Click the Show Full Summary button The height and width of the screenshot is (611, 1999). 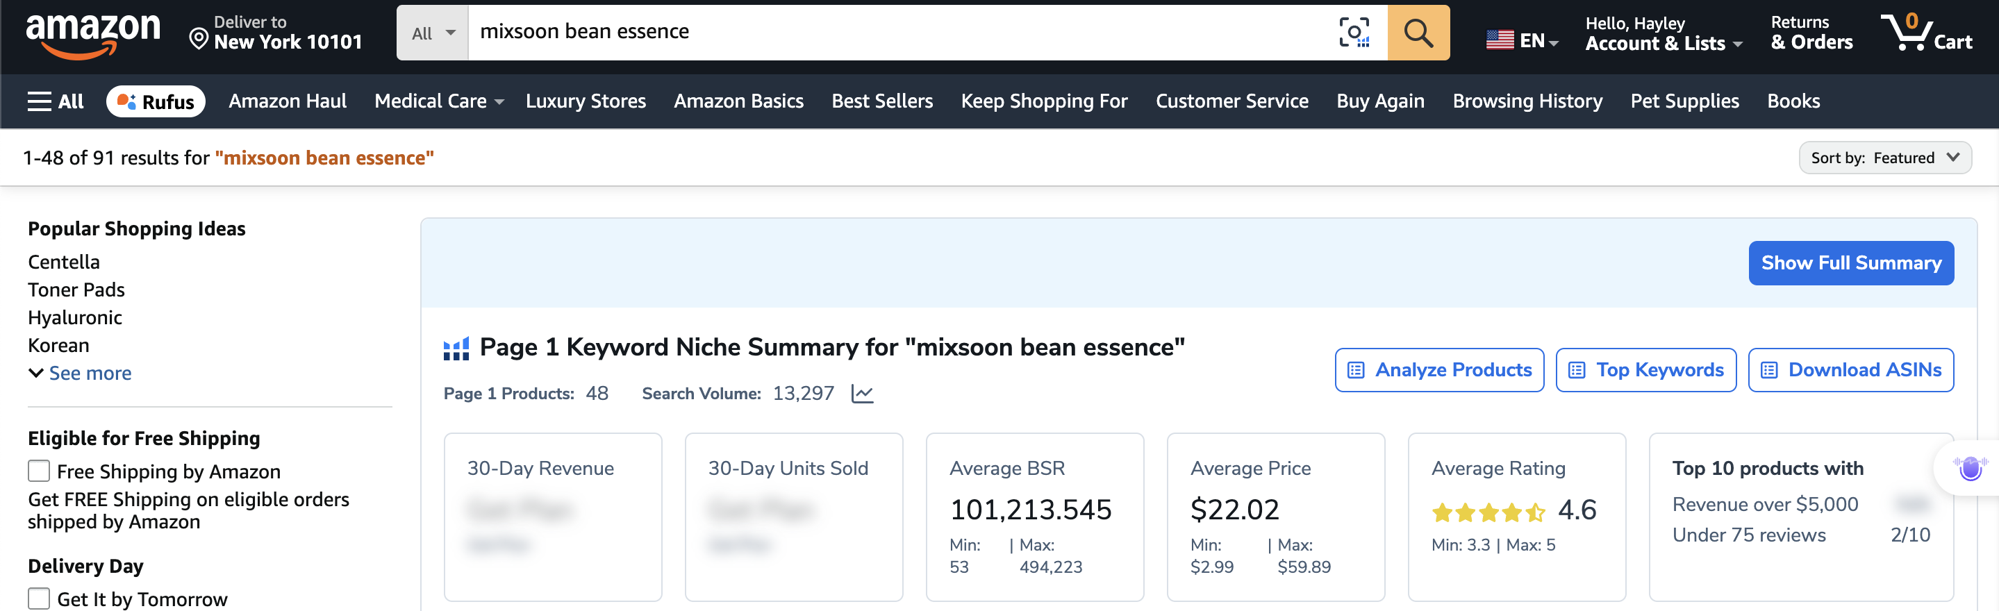click(1851, 263)
